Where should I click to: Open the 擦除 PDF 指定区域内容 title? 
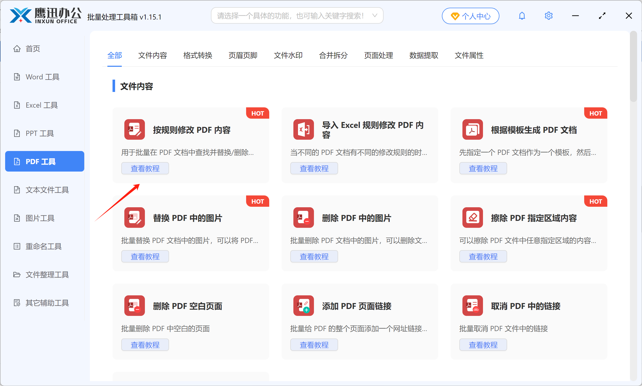[x=534, y=218]
